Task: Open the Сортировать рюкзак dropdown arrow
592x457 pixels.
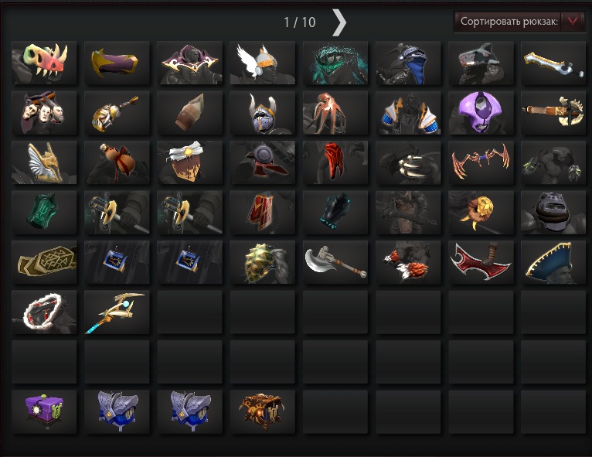Action: pos(573,22)
